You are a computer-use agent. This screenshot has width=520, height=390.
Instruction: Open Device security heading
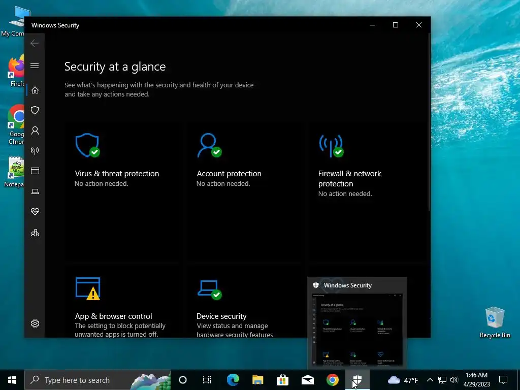point(221,316)
